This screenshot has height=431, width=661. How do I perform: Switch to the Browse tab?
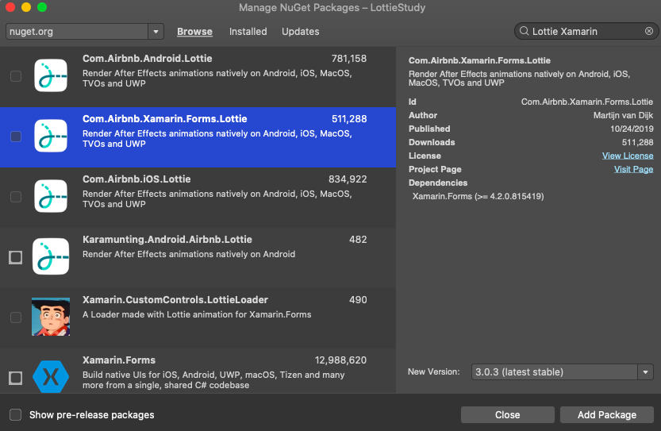pyautogui.click(x=194, y=32)
